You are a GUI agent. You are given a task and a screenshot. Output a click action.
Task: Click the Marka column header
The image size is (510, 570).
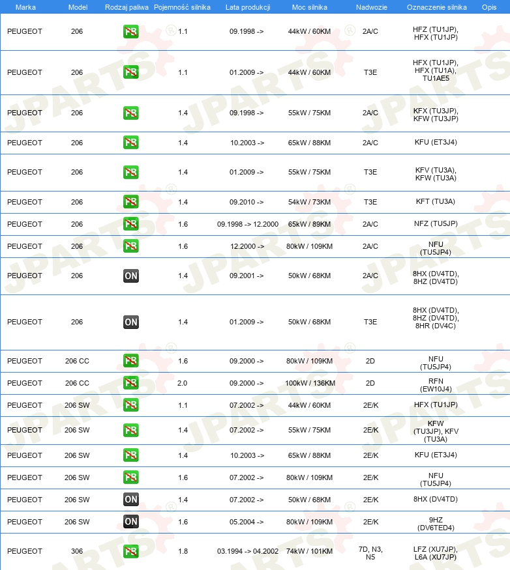[25, 7]
